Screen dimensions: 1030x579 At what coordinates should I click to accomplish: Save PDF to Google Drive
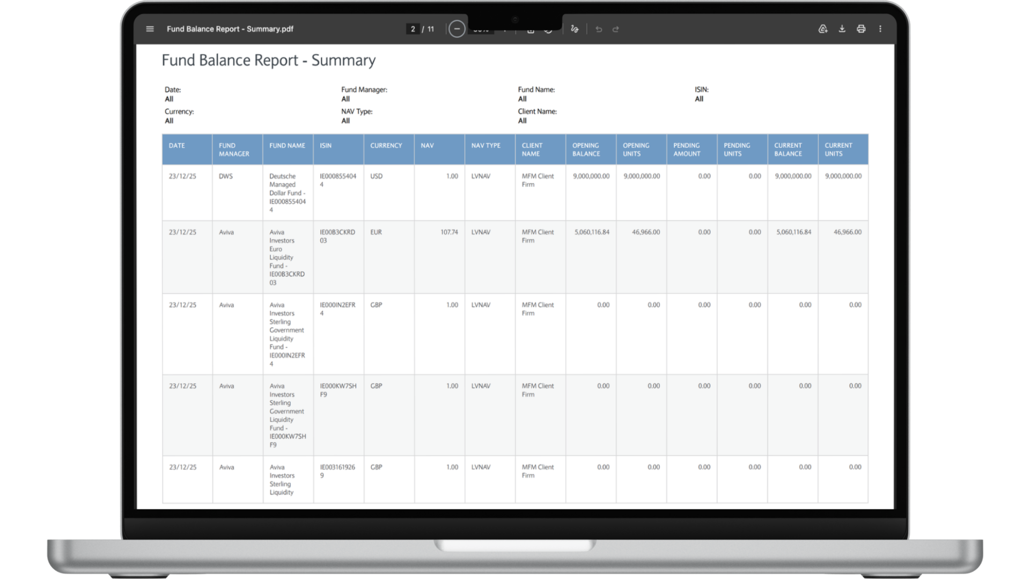pos(822,29)
